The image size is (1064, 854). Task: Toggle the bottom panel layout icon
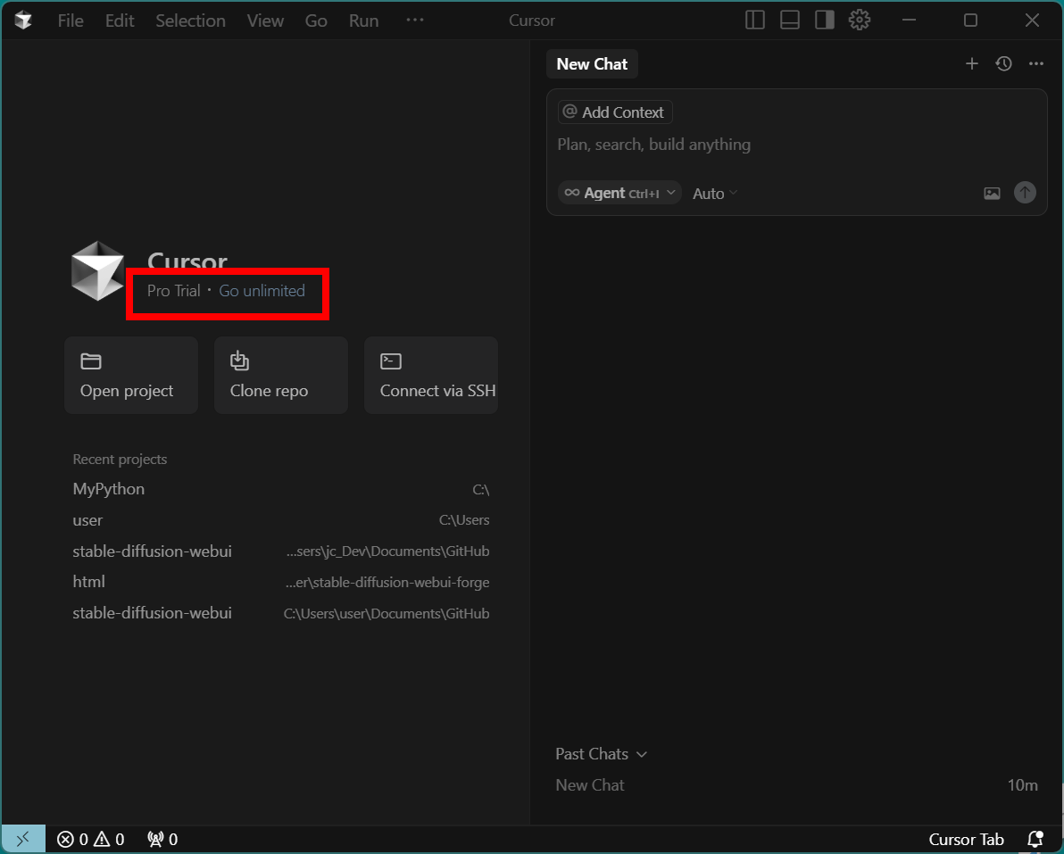pos(790,21)
